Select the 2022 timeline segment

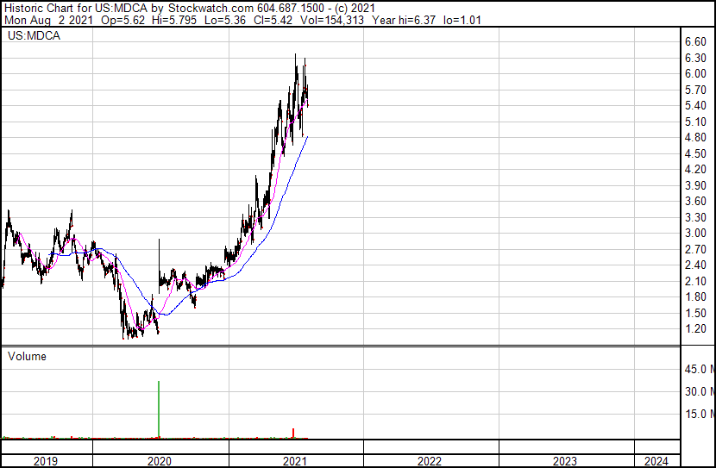click(x=430, y=461)
